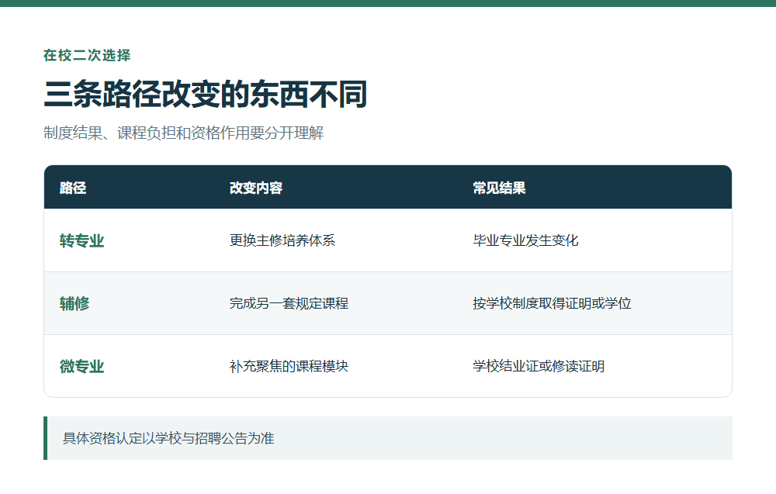Click the cell '补充聚焦的课程模块'
Image resolution: width=776 pixels, height=494 pixels.
tap(289, 366)
